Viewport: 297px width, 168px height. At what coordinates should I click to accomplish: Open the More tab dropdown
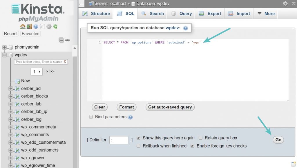click(x=266, y=14)
